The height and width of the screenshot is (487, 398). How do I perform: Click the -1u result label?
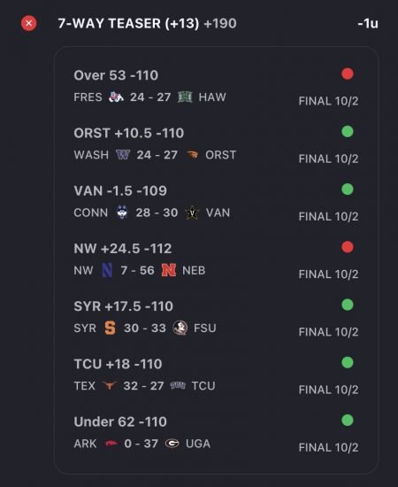point(368,24)
